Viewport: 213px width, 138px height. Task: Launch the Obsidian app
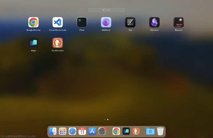click(154, 22)
